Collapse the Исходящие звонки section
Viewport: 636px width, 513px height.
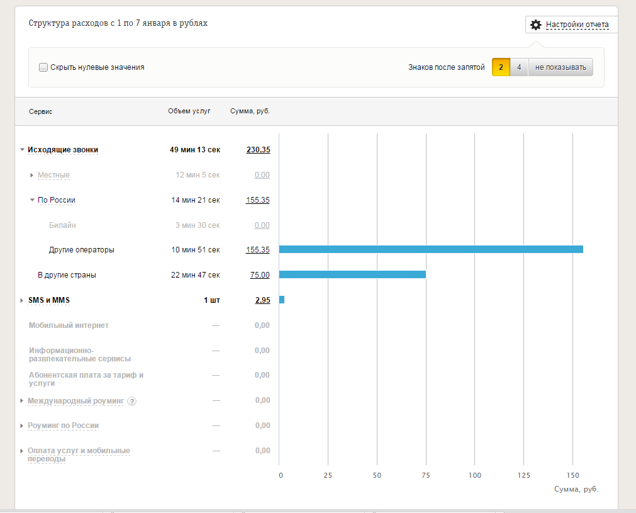23,150
